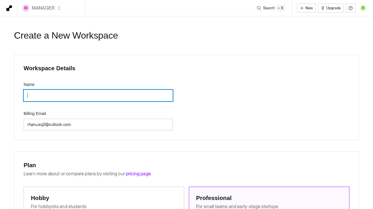Open the MANAGER workspace menu
Screen dimensions: 373x209
coord(43,8)
